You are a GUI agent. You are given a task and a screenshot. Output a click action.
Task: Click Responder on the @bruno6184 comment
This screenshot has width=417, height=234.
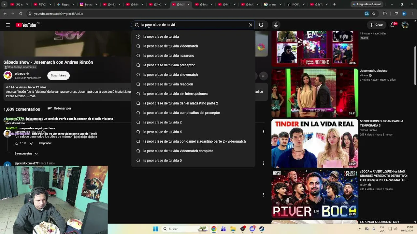click(45, 143)
